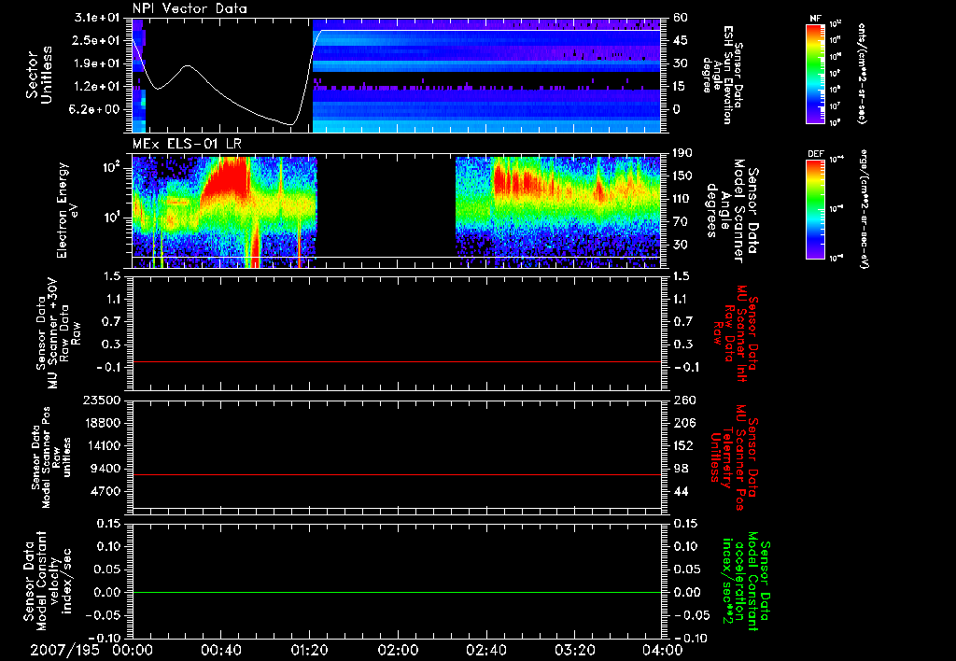Select the 'Electron Energy eV' axis title

(69, 210)
